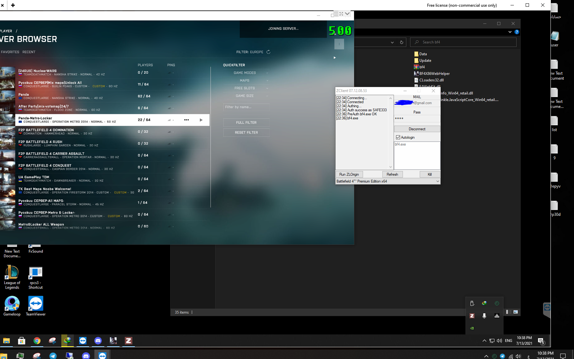Open remote action center notifications
Image resolution: width=574 pixels, height=359 pixels.
click(541, 341)
